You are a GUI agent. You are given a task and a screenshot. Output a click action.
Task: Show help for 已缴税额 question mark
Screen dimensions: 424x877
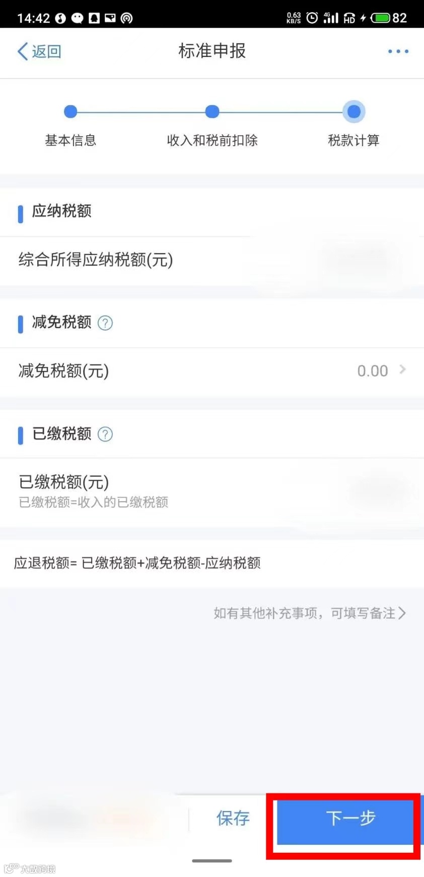coord(105,434)
